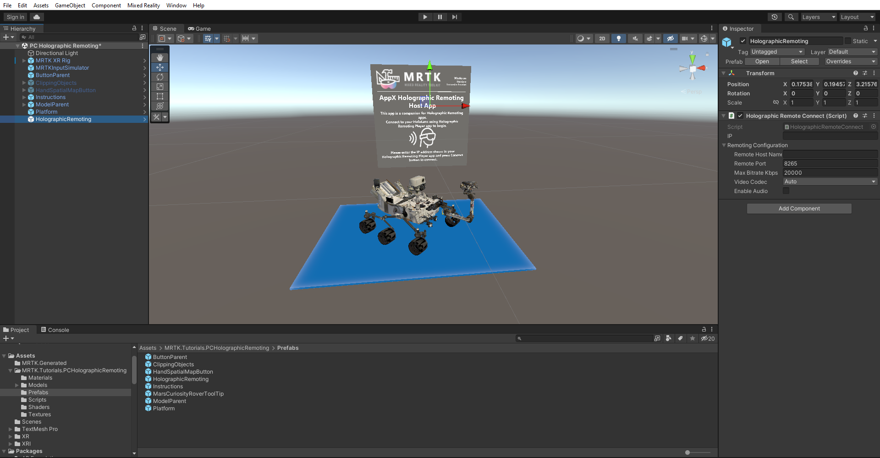
Task: Select the Rect tool in Scene view
Action: 159,96
